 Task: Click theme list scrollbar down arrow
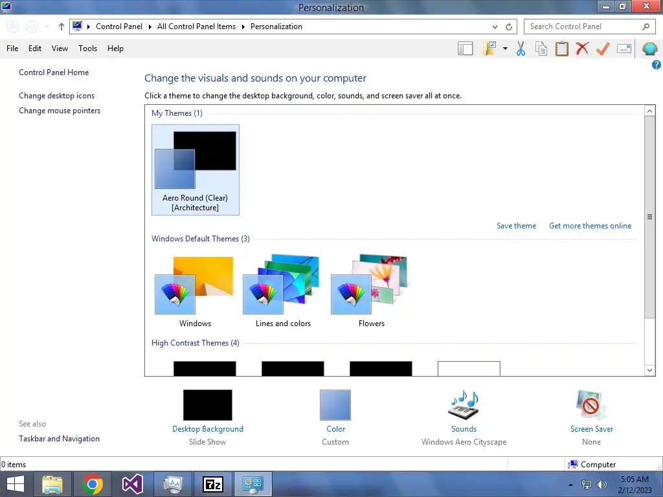pos(650,370)
